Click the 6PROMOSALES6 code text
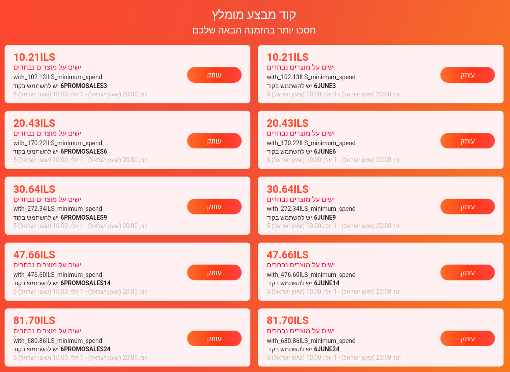This screenshot has width=510, height=372. tap(84, 151)
